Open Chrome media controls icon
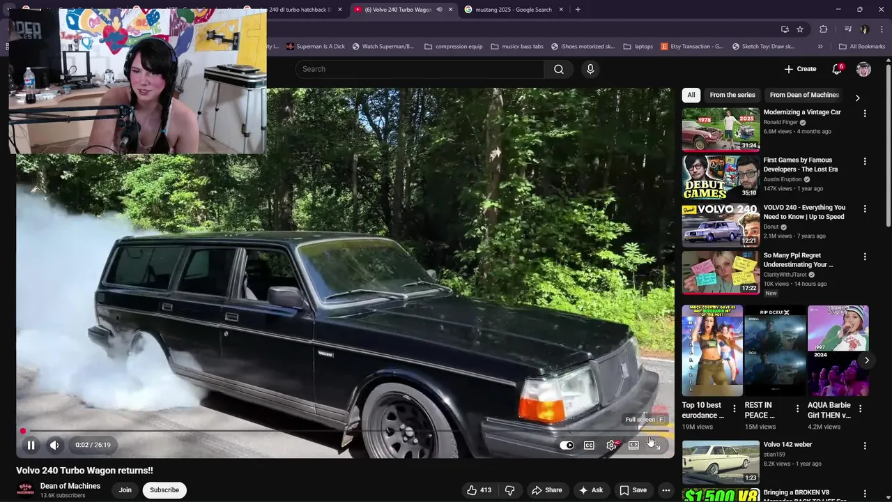 848,29
